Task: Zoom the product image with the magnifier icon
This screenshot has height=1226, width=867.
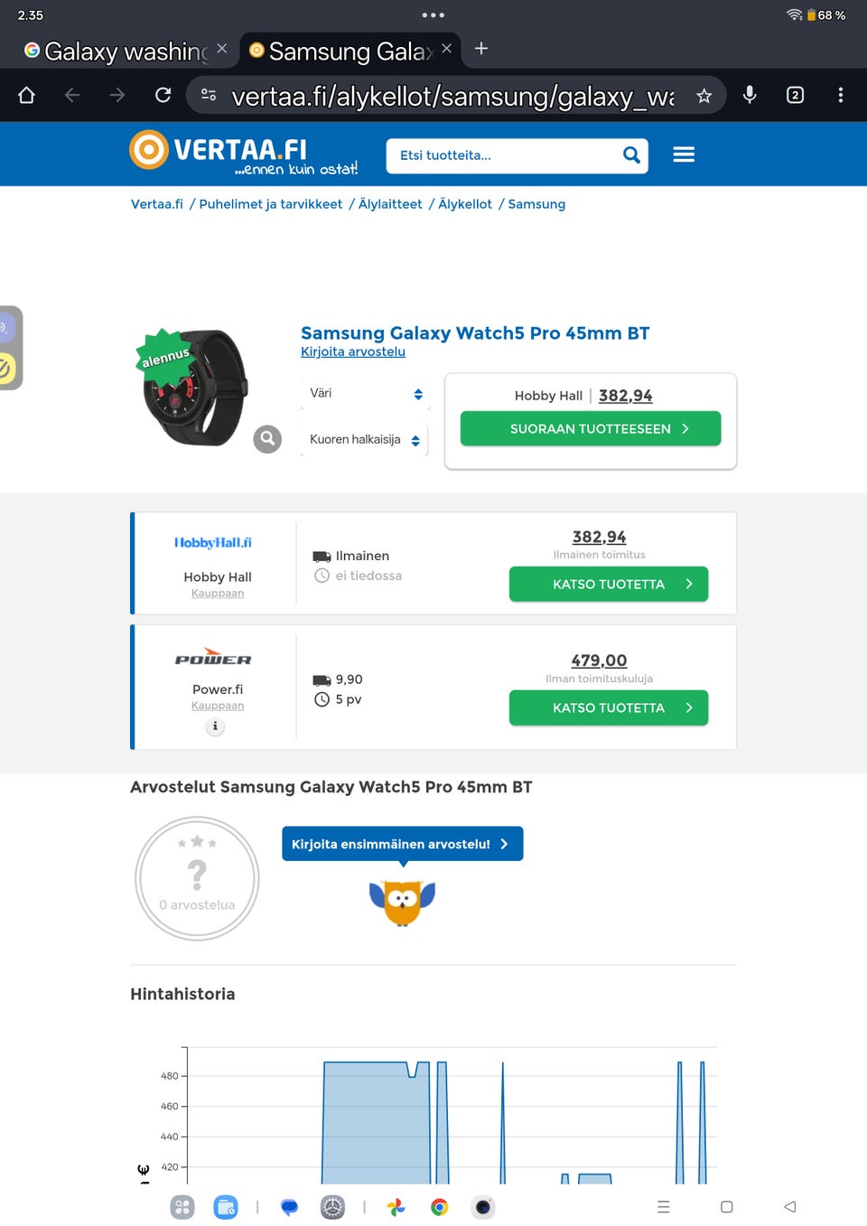Action: coord(267,439)
